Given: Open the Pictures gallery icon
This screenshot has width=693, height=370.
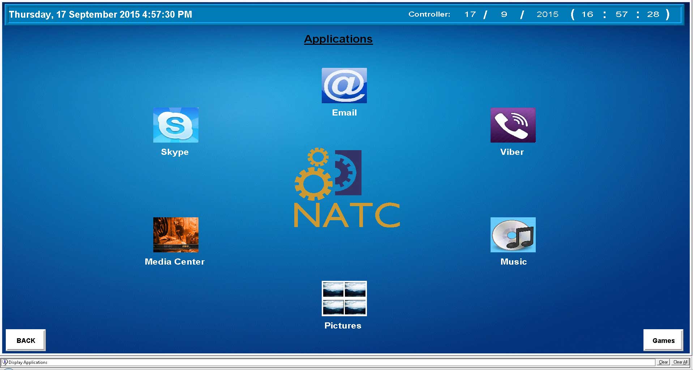Looking at the screenshot, I should 344,299.
